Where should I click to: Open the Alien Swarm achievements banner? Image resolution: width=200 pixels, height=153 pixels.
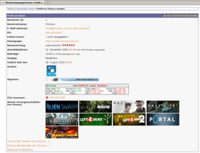tap(62, 107)
